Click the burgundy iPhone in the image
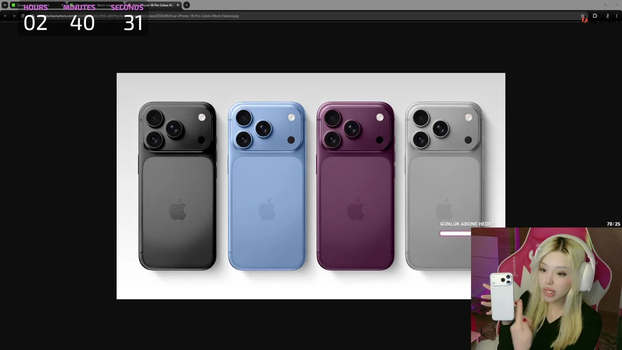Viewport: 622px width, 350px height. click(x=356, y=186)
